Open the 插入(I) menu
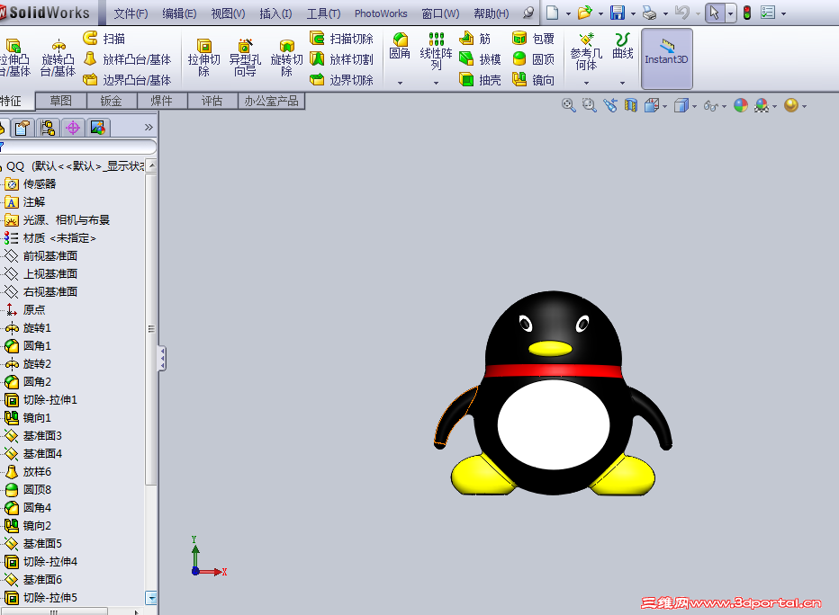 [x=275, y=13]
